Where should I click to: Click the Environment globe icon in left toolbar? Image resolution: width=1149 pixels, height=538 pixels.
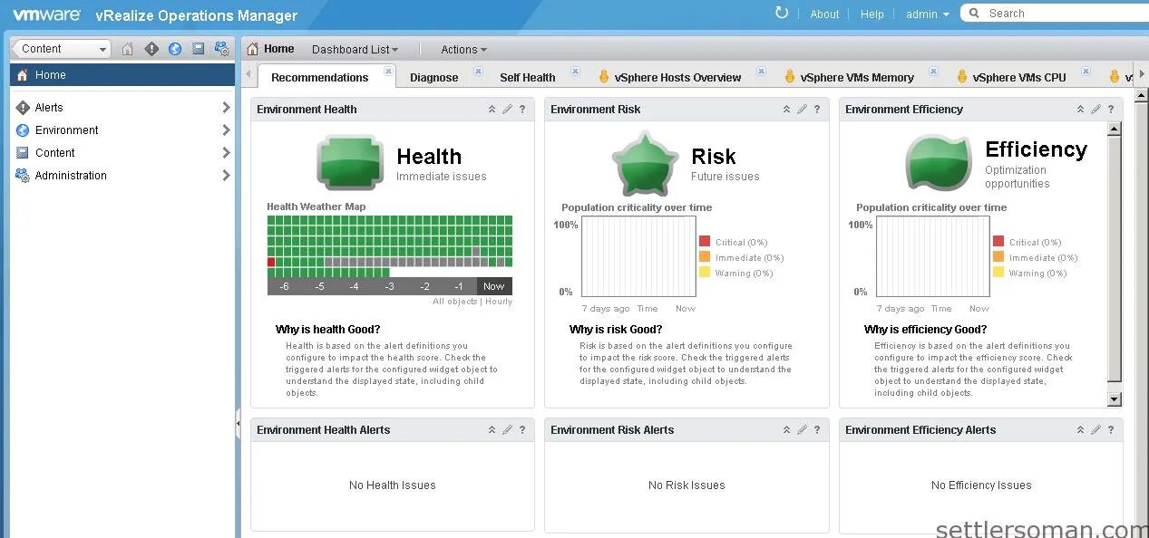[x=175, y=49]
